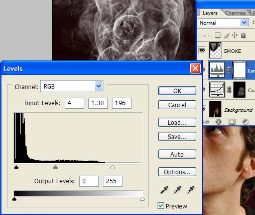Screen dimensions: 255x215
Task: Open the layer style fx icon
Action: (218, 122)
